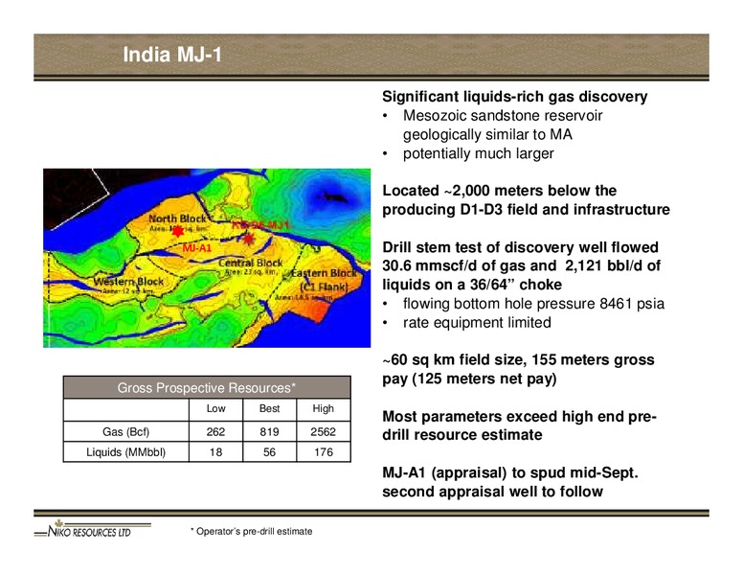This screenshot has width=743, height=575.
Task: Click the red star near the MJ1 label
Action: [249, 239]
